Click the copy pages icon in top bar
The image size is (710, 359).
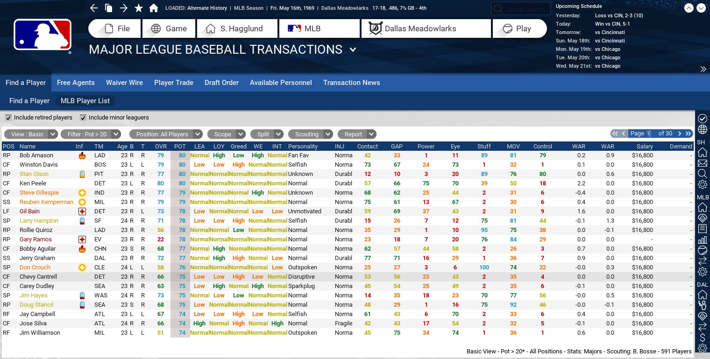108,8
